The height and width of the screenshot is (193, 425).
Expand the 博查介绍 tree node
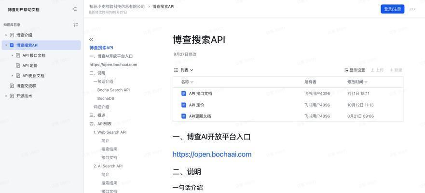6,35
